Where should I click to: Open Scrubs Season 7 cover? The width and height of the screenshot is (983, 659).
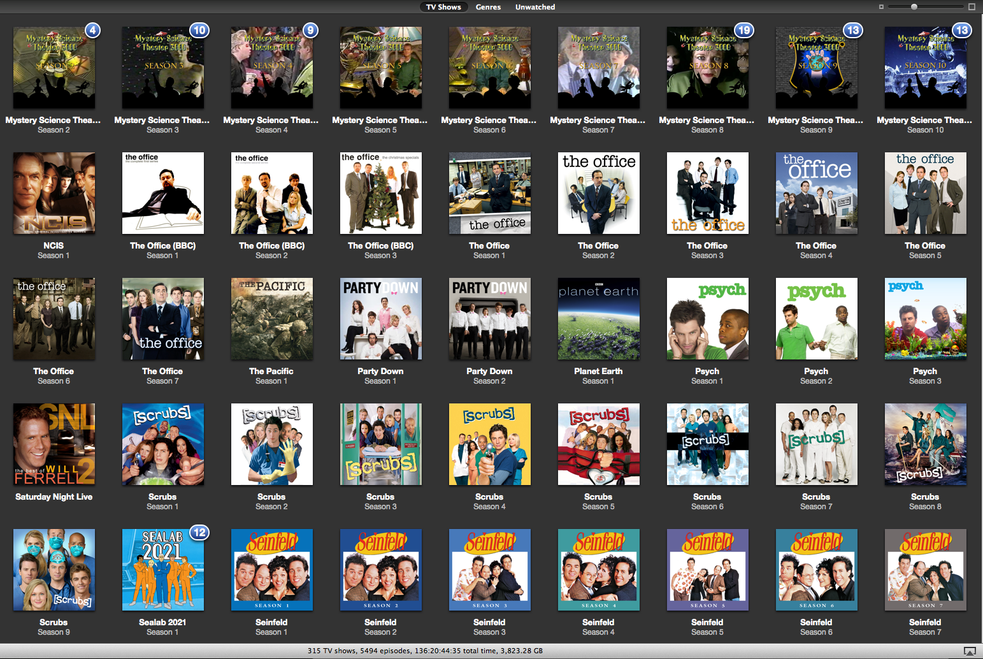pyautogui.click(x=817, y=444)
